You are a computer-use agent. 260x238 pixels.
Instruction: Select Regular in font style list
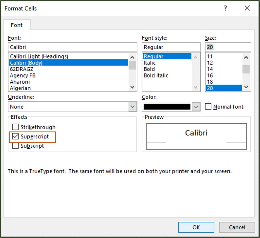(x=167, y=57)
